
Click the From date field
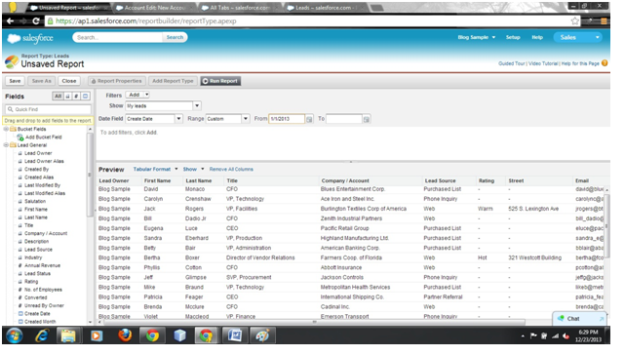coord(287,119)
